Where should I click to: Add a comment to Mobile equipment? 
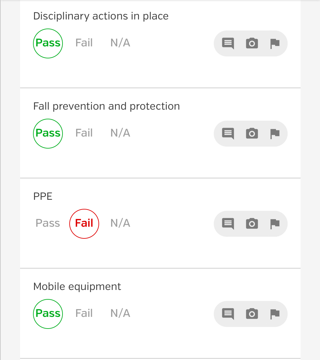tap(228, 314)
